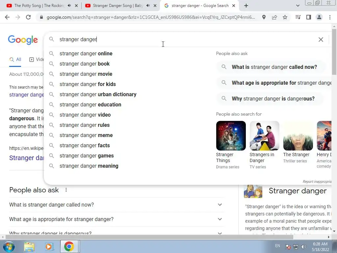Screen dimensions: 337x253
Task: Go back with the browser back arrow
Action: tap(7, 17)
